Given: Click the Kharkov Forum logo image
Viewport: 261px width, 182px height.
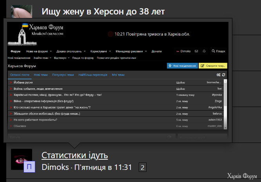Looking at the screenshot, I should pos(35,34).
